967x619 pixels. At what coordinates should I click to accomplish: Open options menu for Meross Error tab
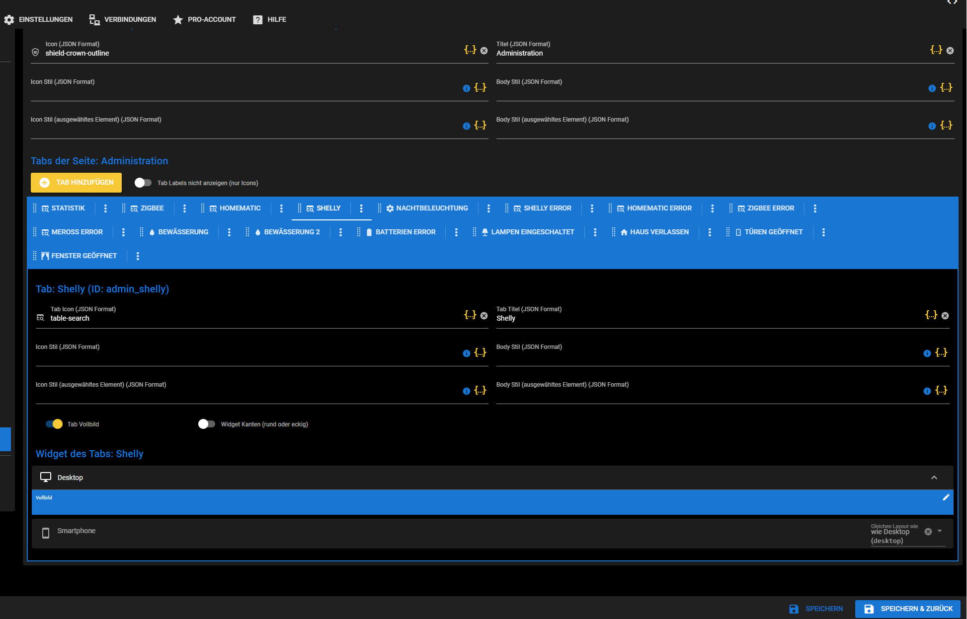tap(123, 232)
